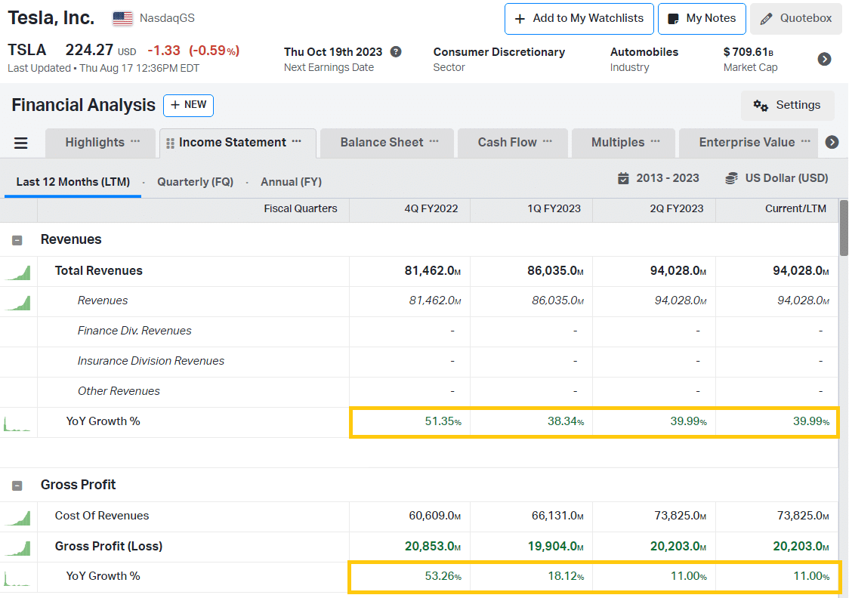Click the 66,131.0M cost of revenues value
The image size is (849, 598).
tap(557, 516)
